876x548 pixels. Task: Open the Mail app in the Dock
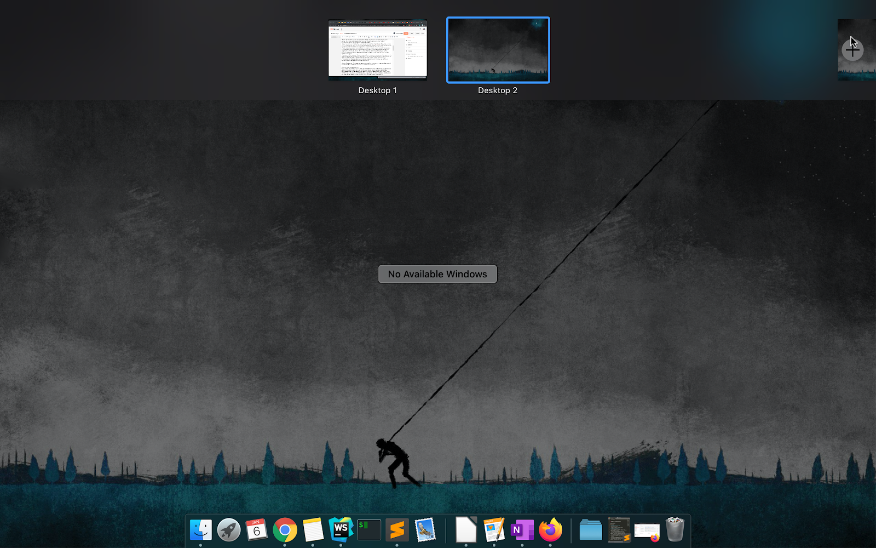(425, 530)
